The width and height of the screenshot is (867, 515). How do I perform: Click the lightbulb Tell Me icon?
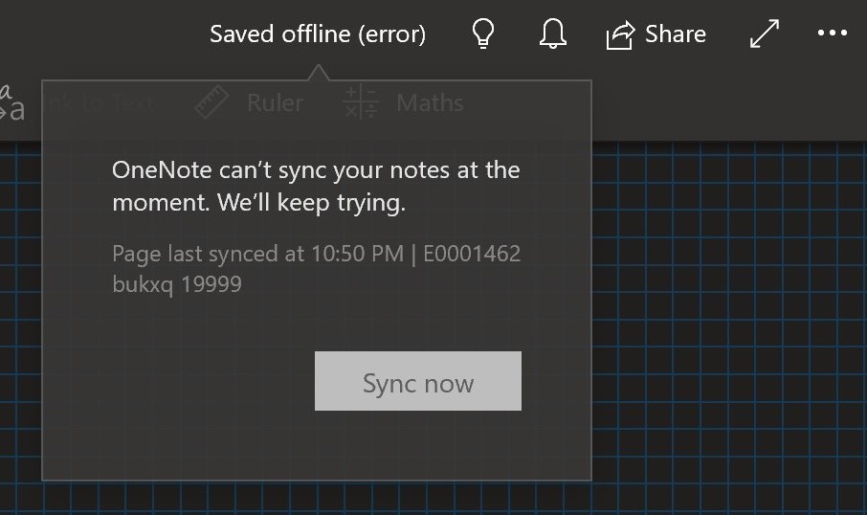482,34
